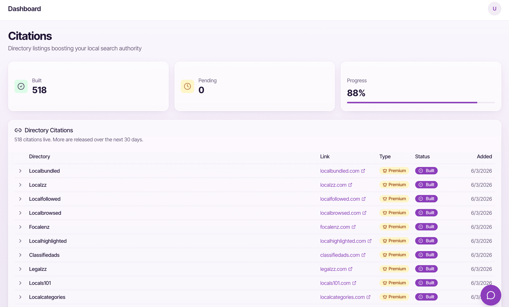Click the Status column header

click(x=422, y=157)
